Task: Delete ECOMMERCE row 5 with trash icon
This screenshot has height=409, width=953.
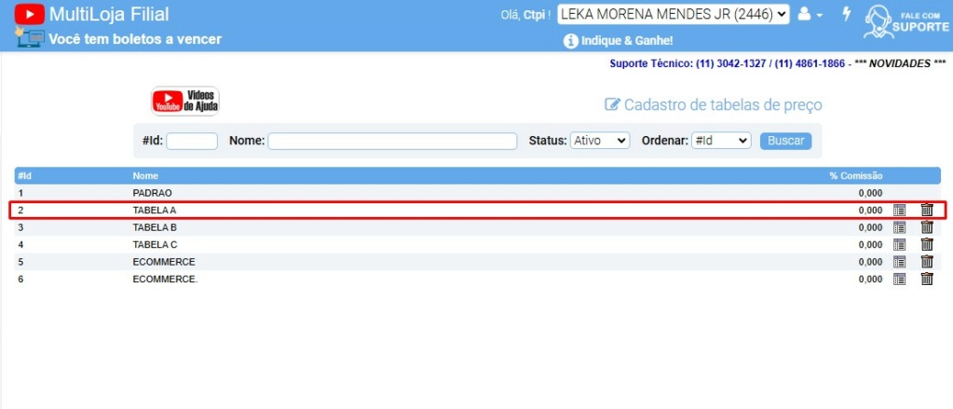Action: pyautogui.click(x=927, y=261)
